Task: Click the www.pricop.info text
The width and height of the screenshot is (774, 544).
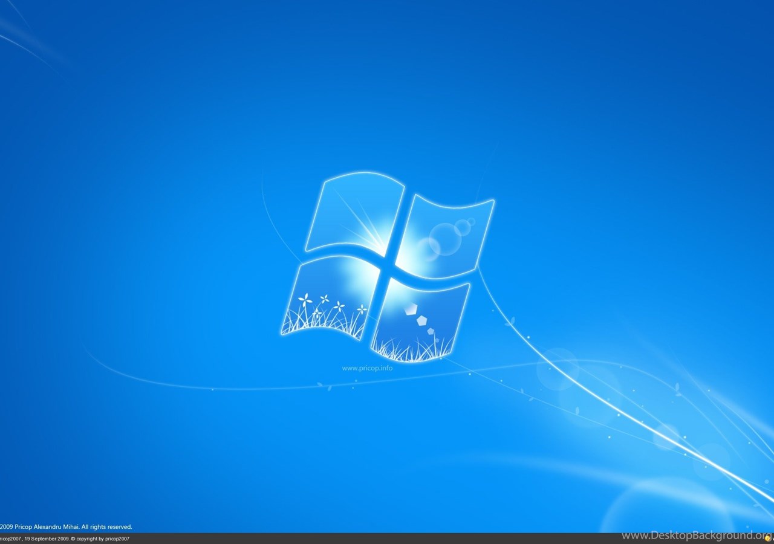Action: (367, 368)
